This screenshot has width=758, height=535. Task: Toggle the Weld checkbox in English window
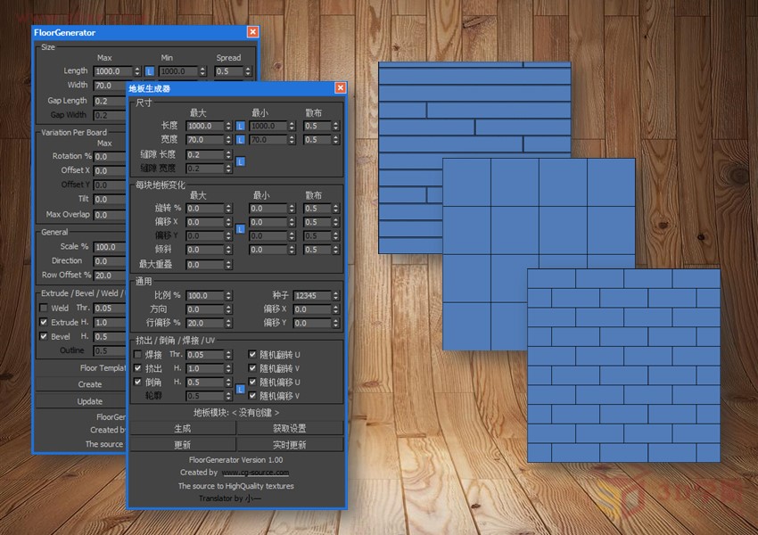pyautogui.click(x=44, y=309)
